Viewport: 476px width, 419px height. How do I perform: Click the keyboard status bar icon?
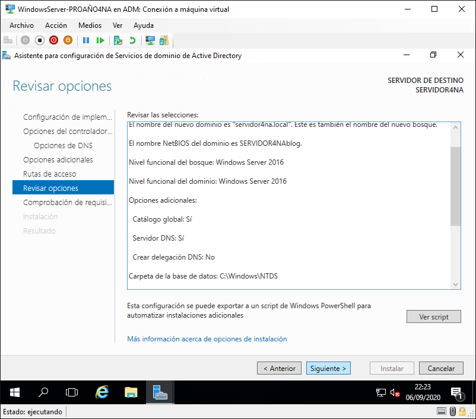(442, 411)
